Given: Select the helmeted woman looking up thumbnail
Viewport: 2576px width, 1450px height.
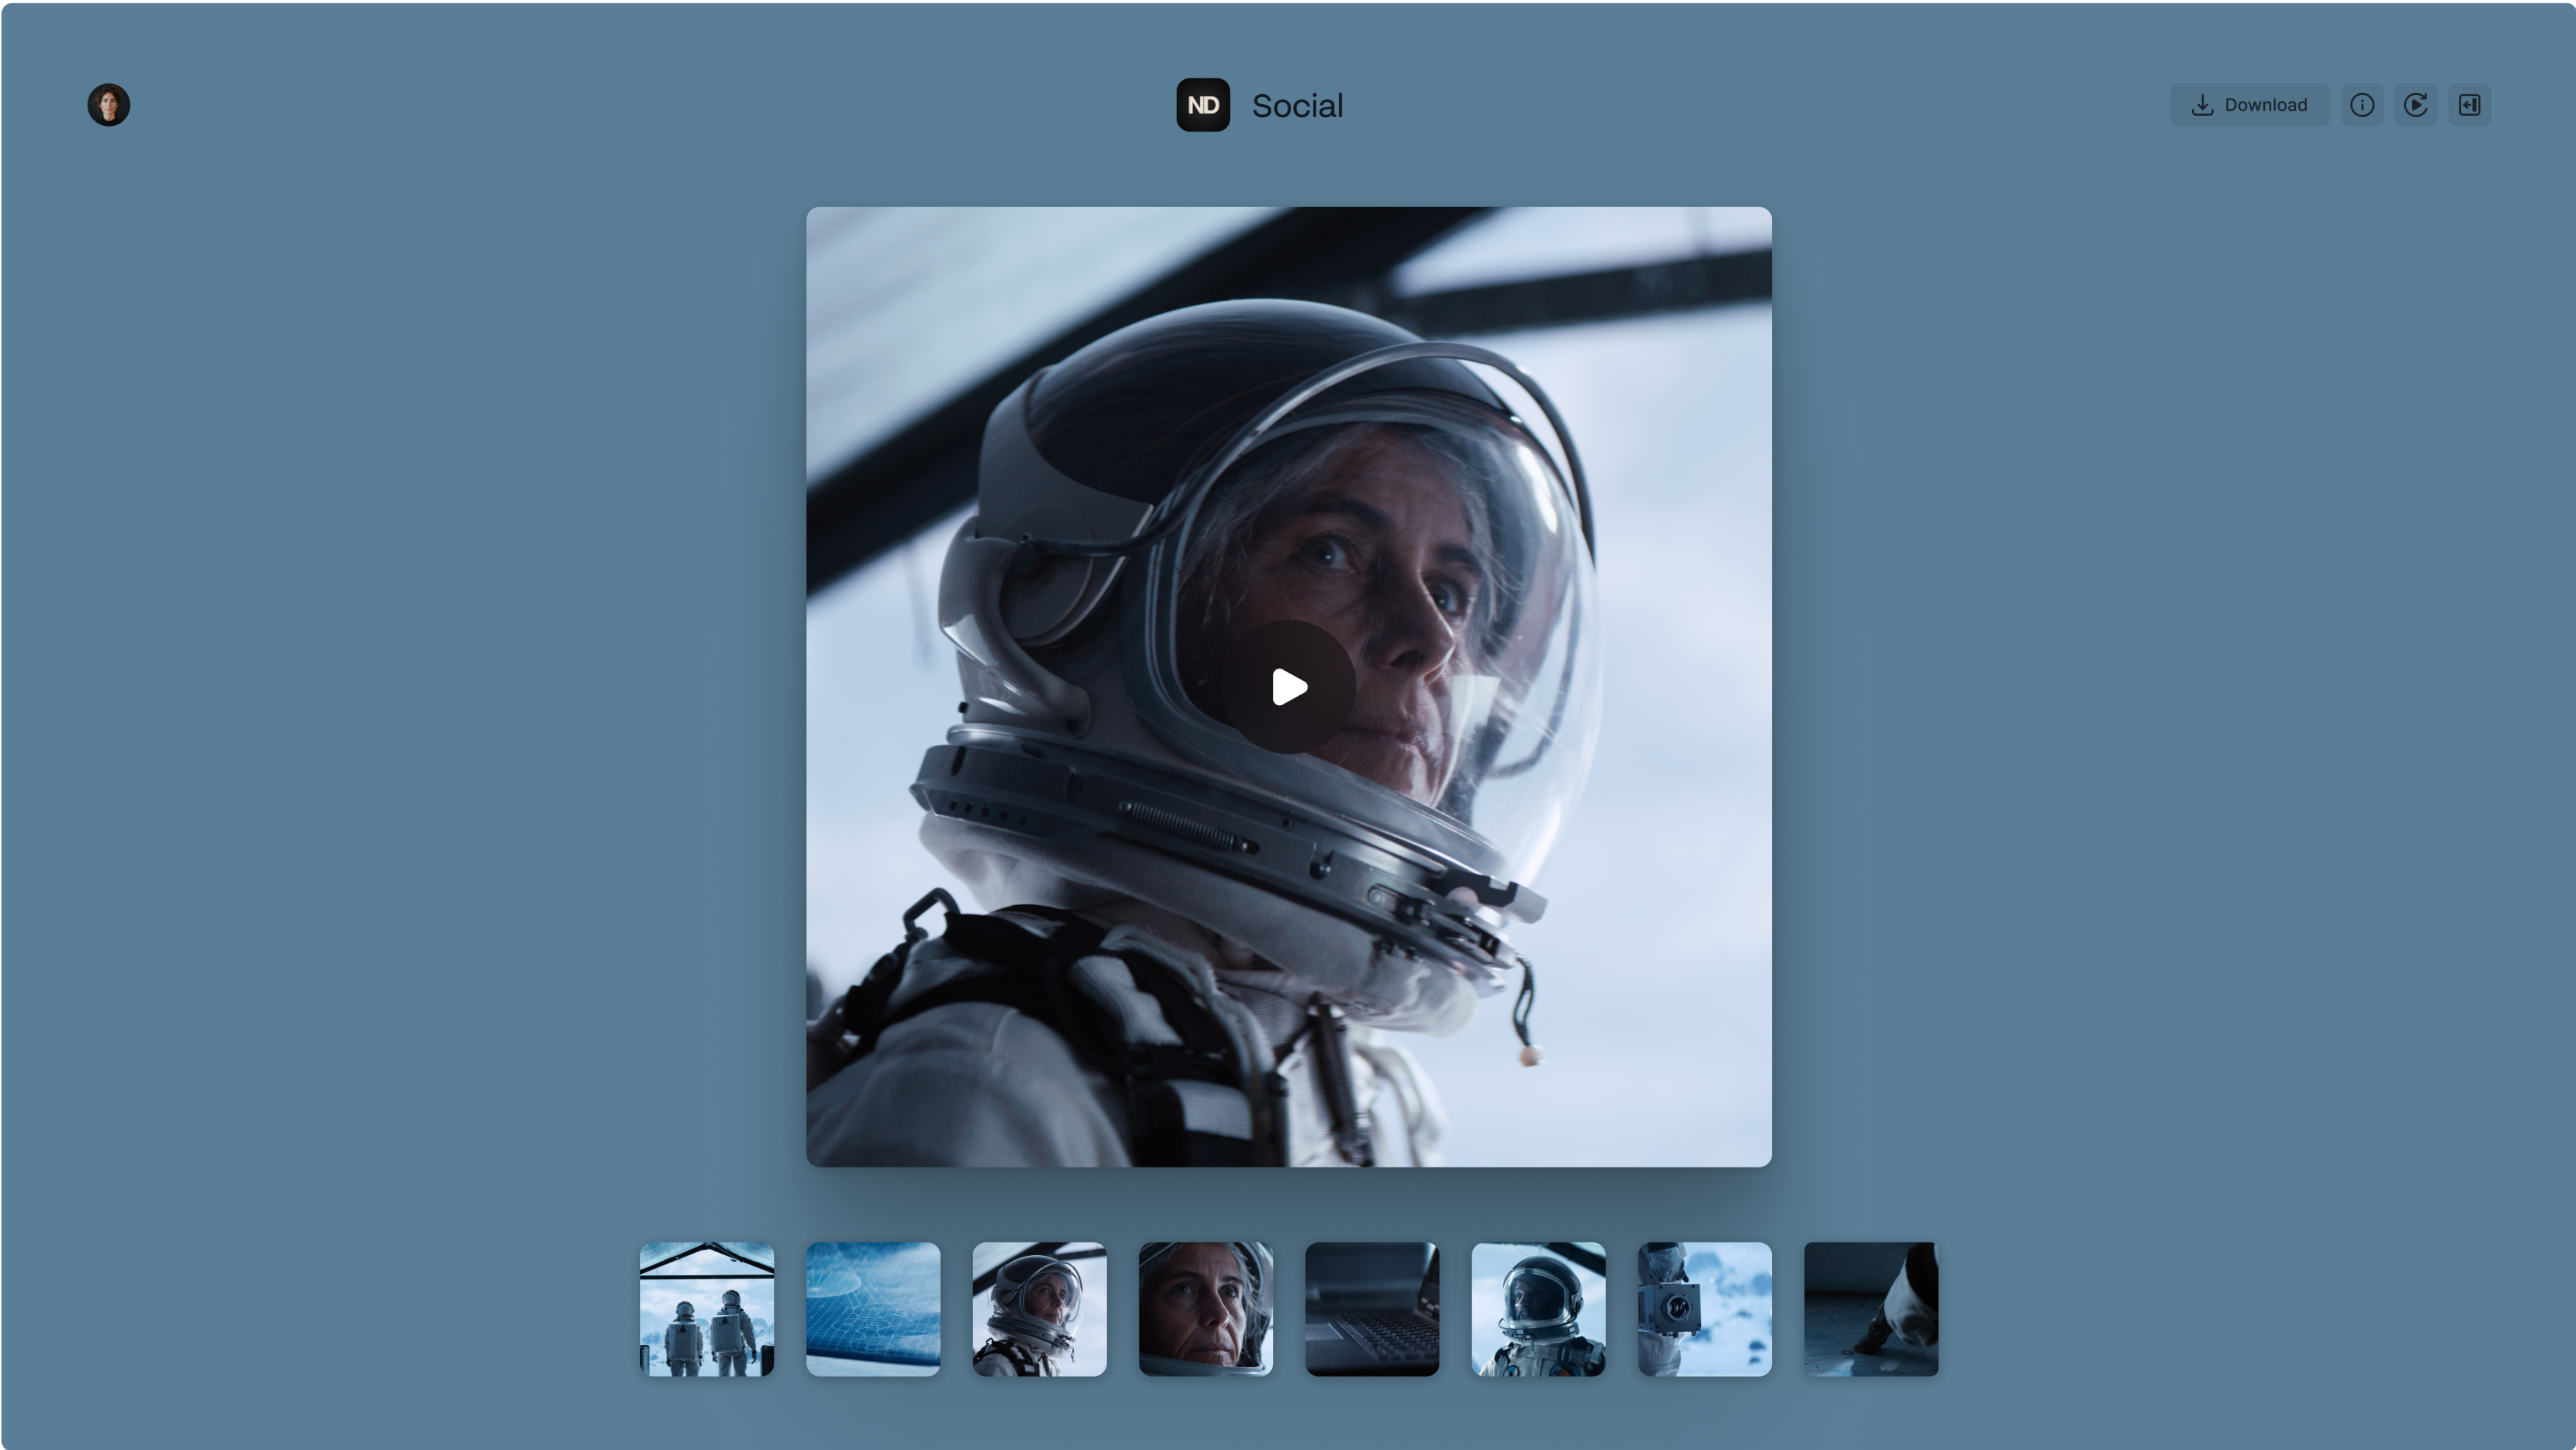Looking at the screenshot, I should click(x=1039, y=1309).
